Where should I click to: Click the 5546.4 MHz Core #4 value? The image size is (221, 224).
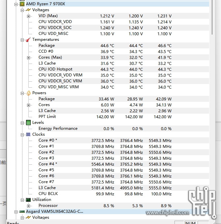click(x=103, y=164)
